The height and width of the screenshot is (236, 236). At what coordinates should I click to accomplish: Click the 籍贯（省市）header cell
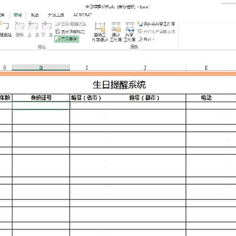87,98
